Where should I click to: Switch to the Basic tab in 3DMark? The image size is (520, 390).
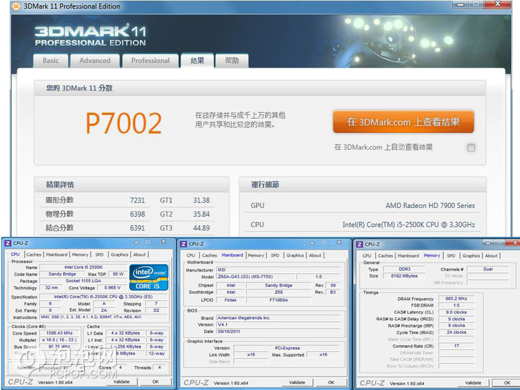[51, 61]
